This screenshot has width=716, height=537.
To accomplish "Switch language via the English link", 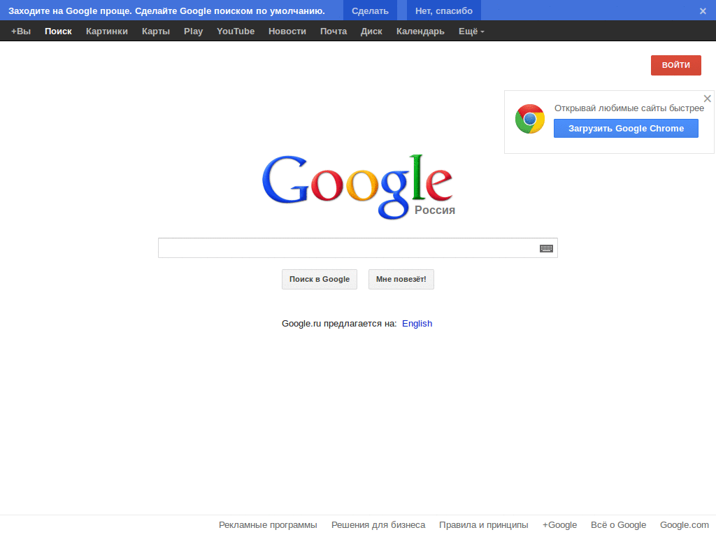I will point(417,324).
